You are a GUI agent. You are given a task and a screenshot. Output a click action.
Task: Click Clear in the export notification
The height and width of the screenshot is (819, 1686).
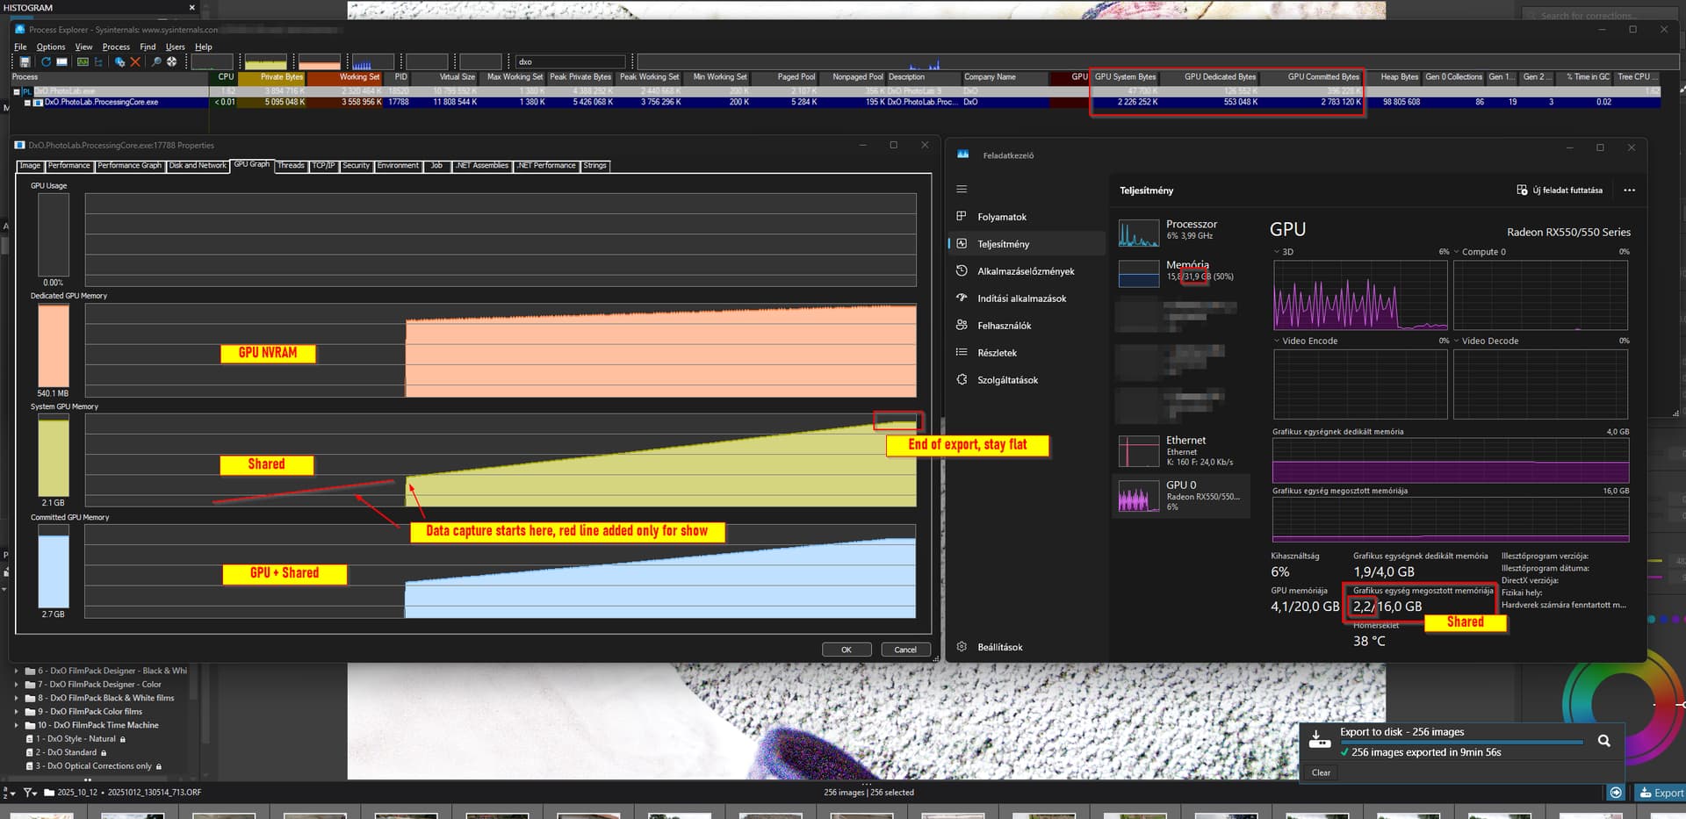click(x=1321, y=772)
